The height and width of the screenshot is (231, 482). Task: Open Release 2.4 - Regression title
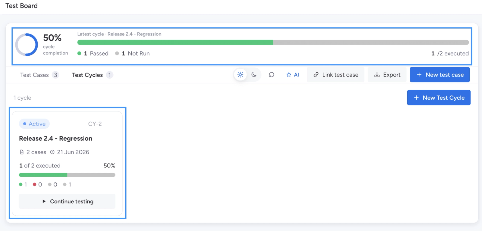click(56, 139)
